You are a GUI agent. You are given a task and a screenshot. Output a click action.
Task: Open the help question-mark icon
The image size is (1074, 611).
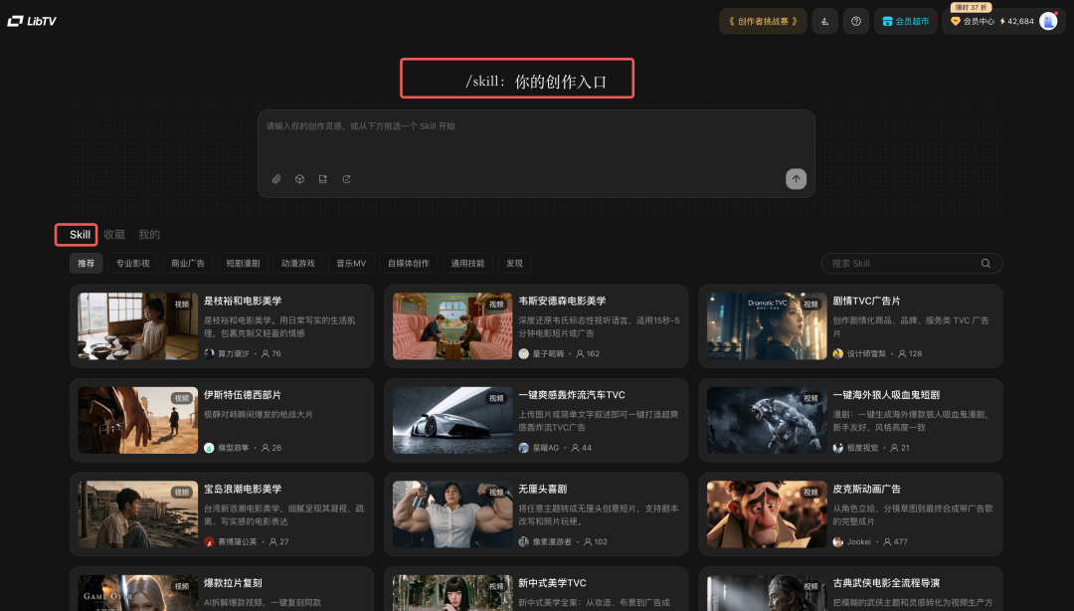click(855, 21)
